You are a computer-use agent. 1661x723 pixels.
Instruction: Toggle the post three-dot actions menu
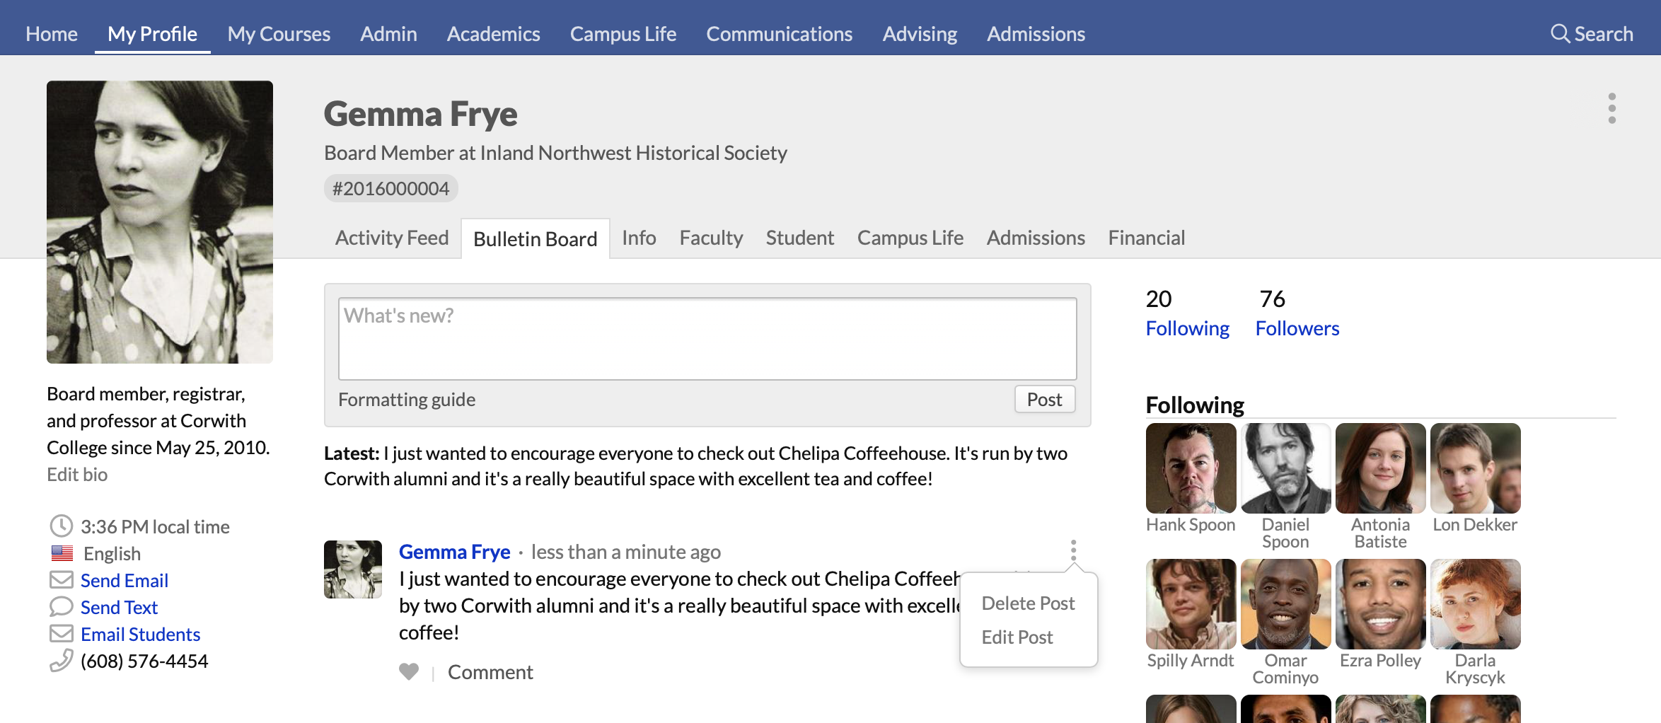[x=1073, y=550]
